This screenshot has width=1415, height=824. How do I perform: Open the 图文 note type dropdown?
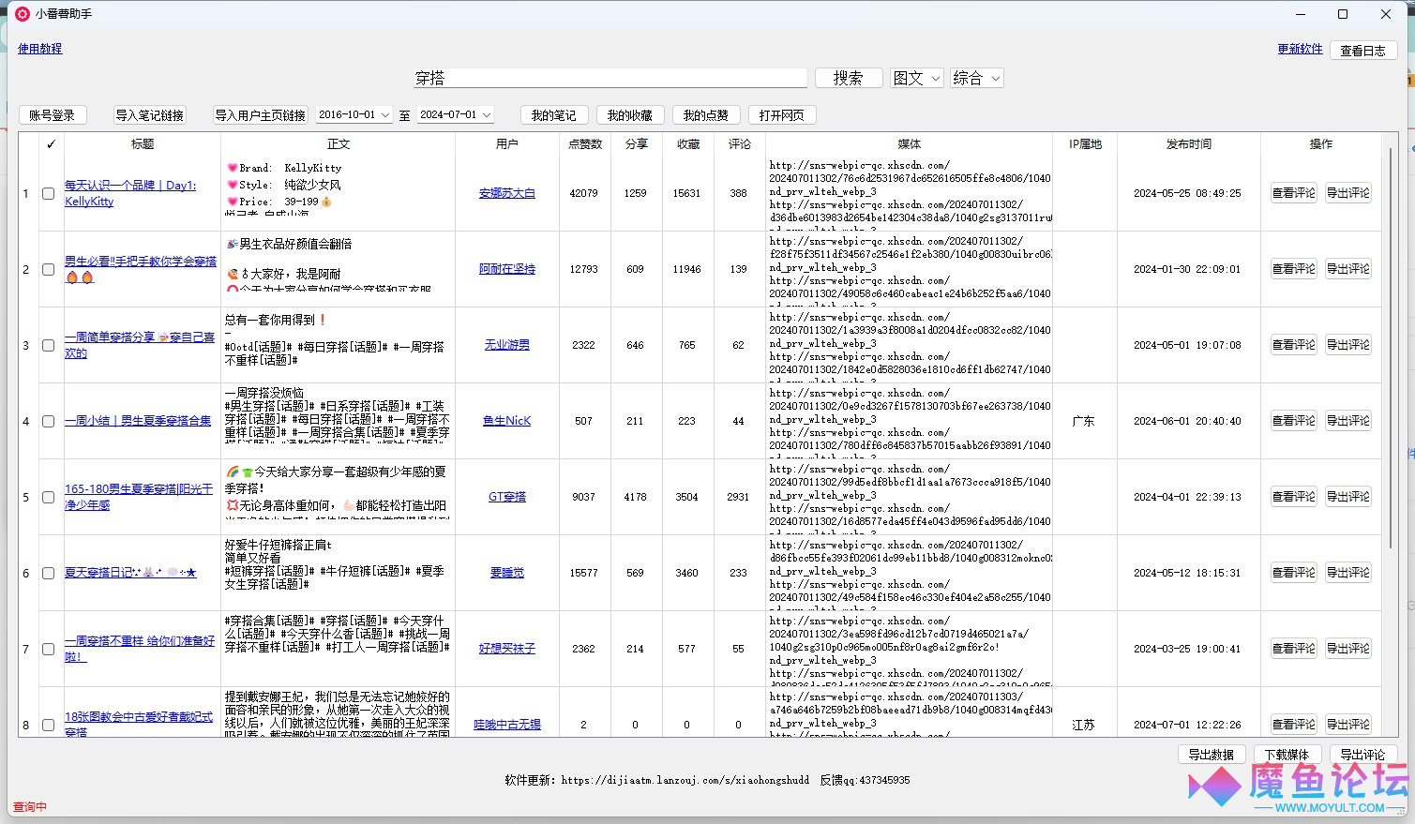(916, 78)
